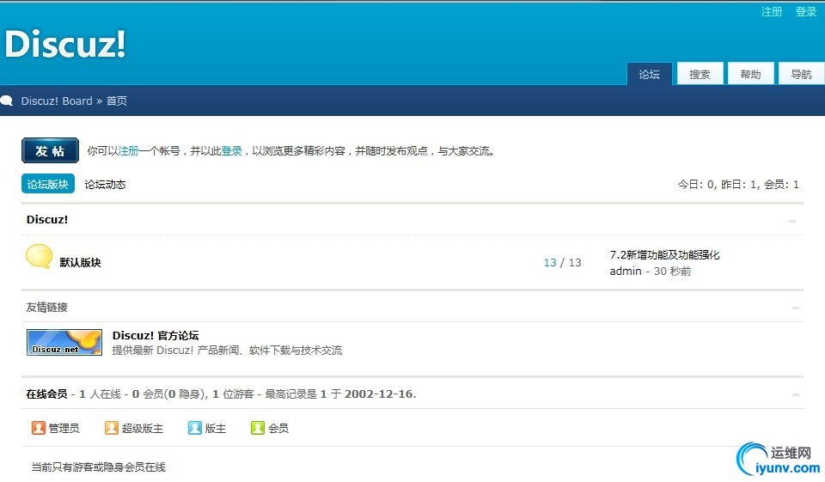
Task: Click the 超级版主 legend label
Action: pyautogui.click(x=143, y=429)
